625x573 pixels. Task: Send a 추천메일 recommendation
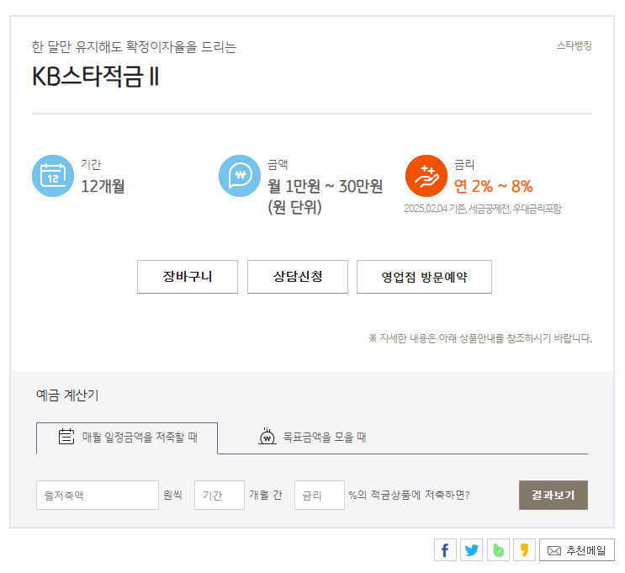click(x=577, y=550)
